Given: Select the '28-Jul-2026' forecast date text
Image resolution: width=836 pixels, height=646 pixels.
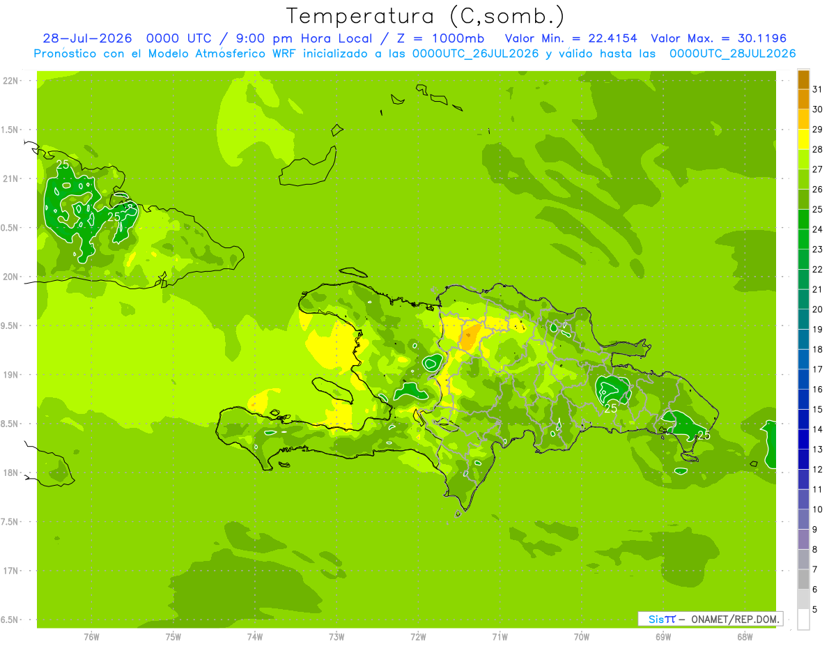Looking at the screenshot, I should (x=88, y=38).
